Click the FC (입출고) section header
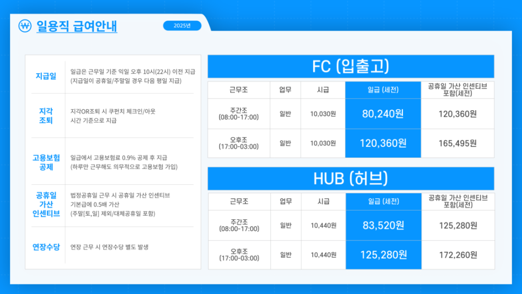 [351, 66]
